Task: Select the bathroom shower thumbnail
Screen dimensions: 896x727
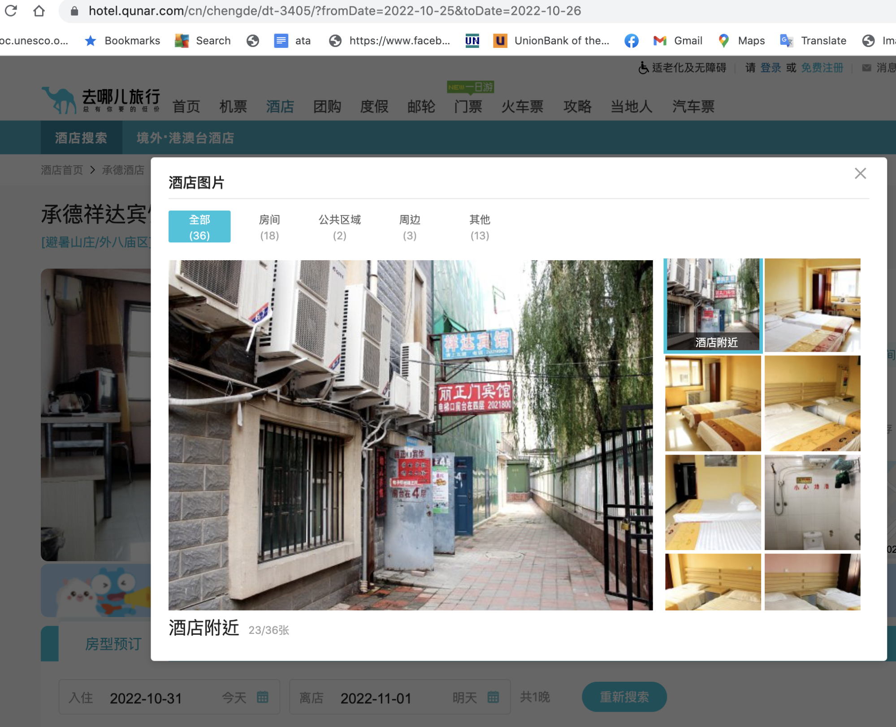Action: click(x=812, y=502)
